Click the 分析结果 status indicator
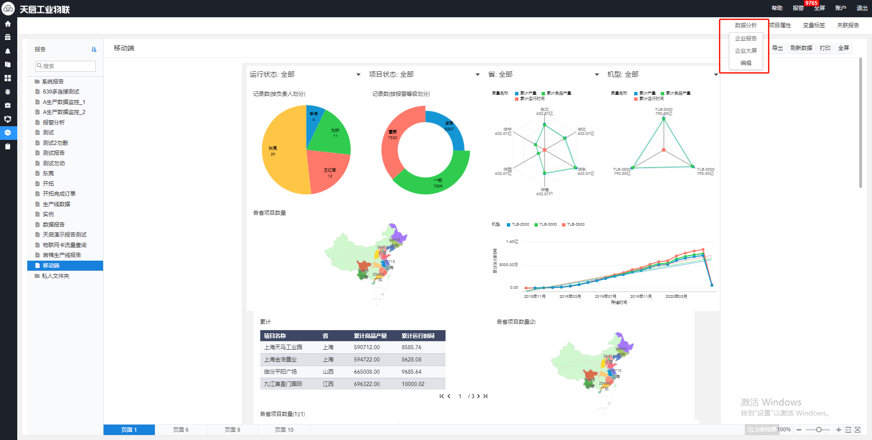This screenshot has width=872, height=440. [761, 430]
